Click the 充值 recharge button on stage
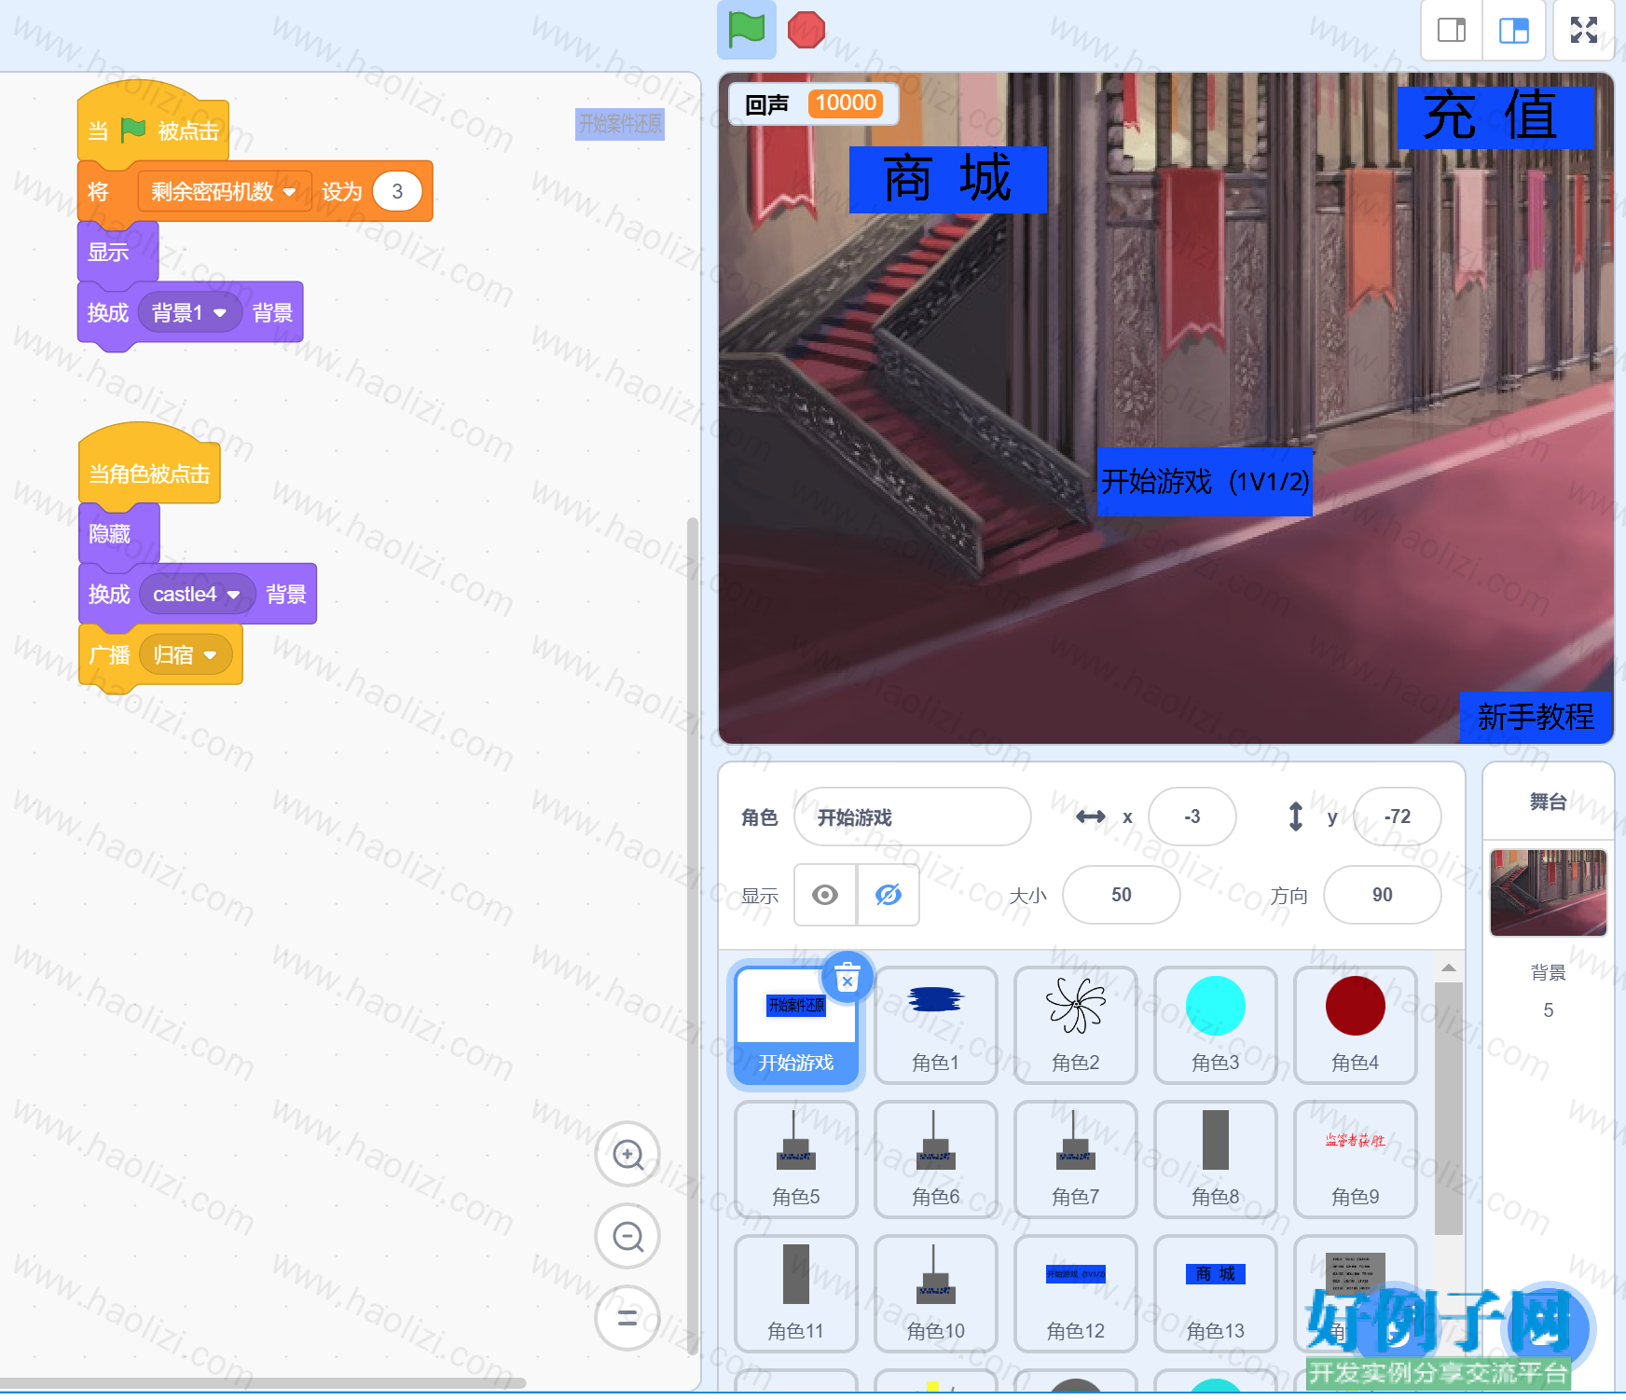 [1495, 117]
